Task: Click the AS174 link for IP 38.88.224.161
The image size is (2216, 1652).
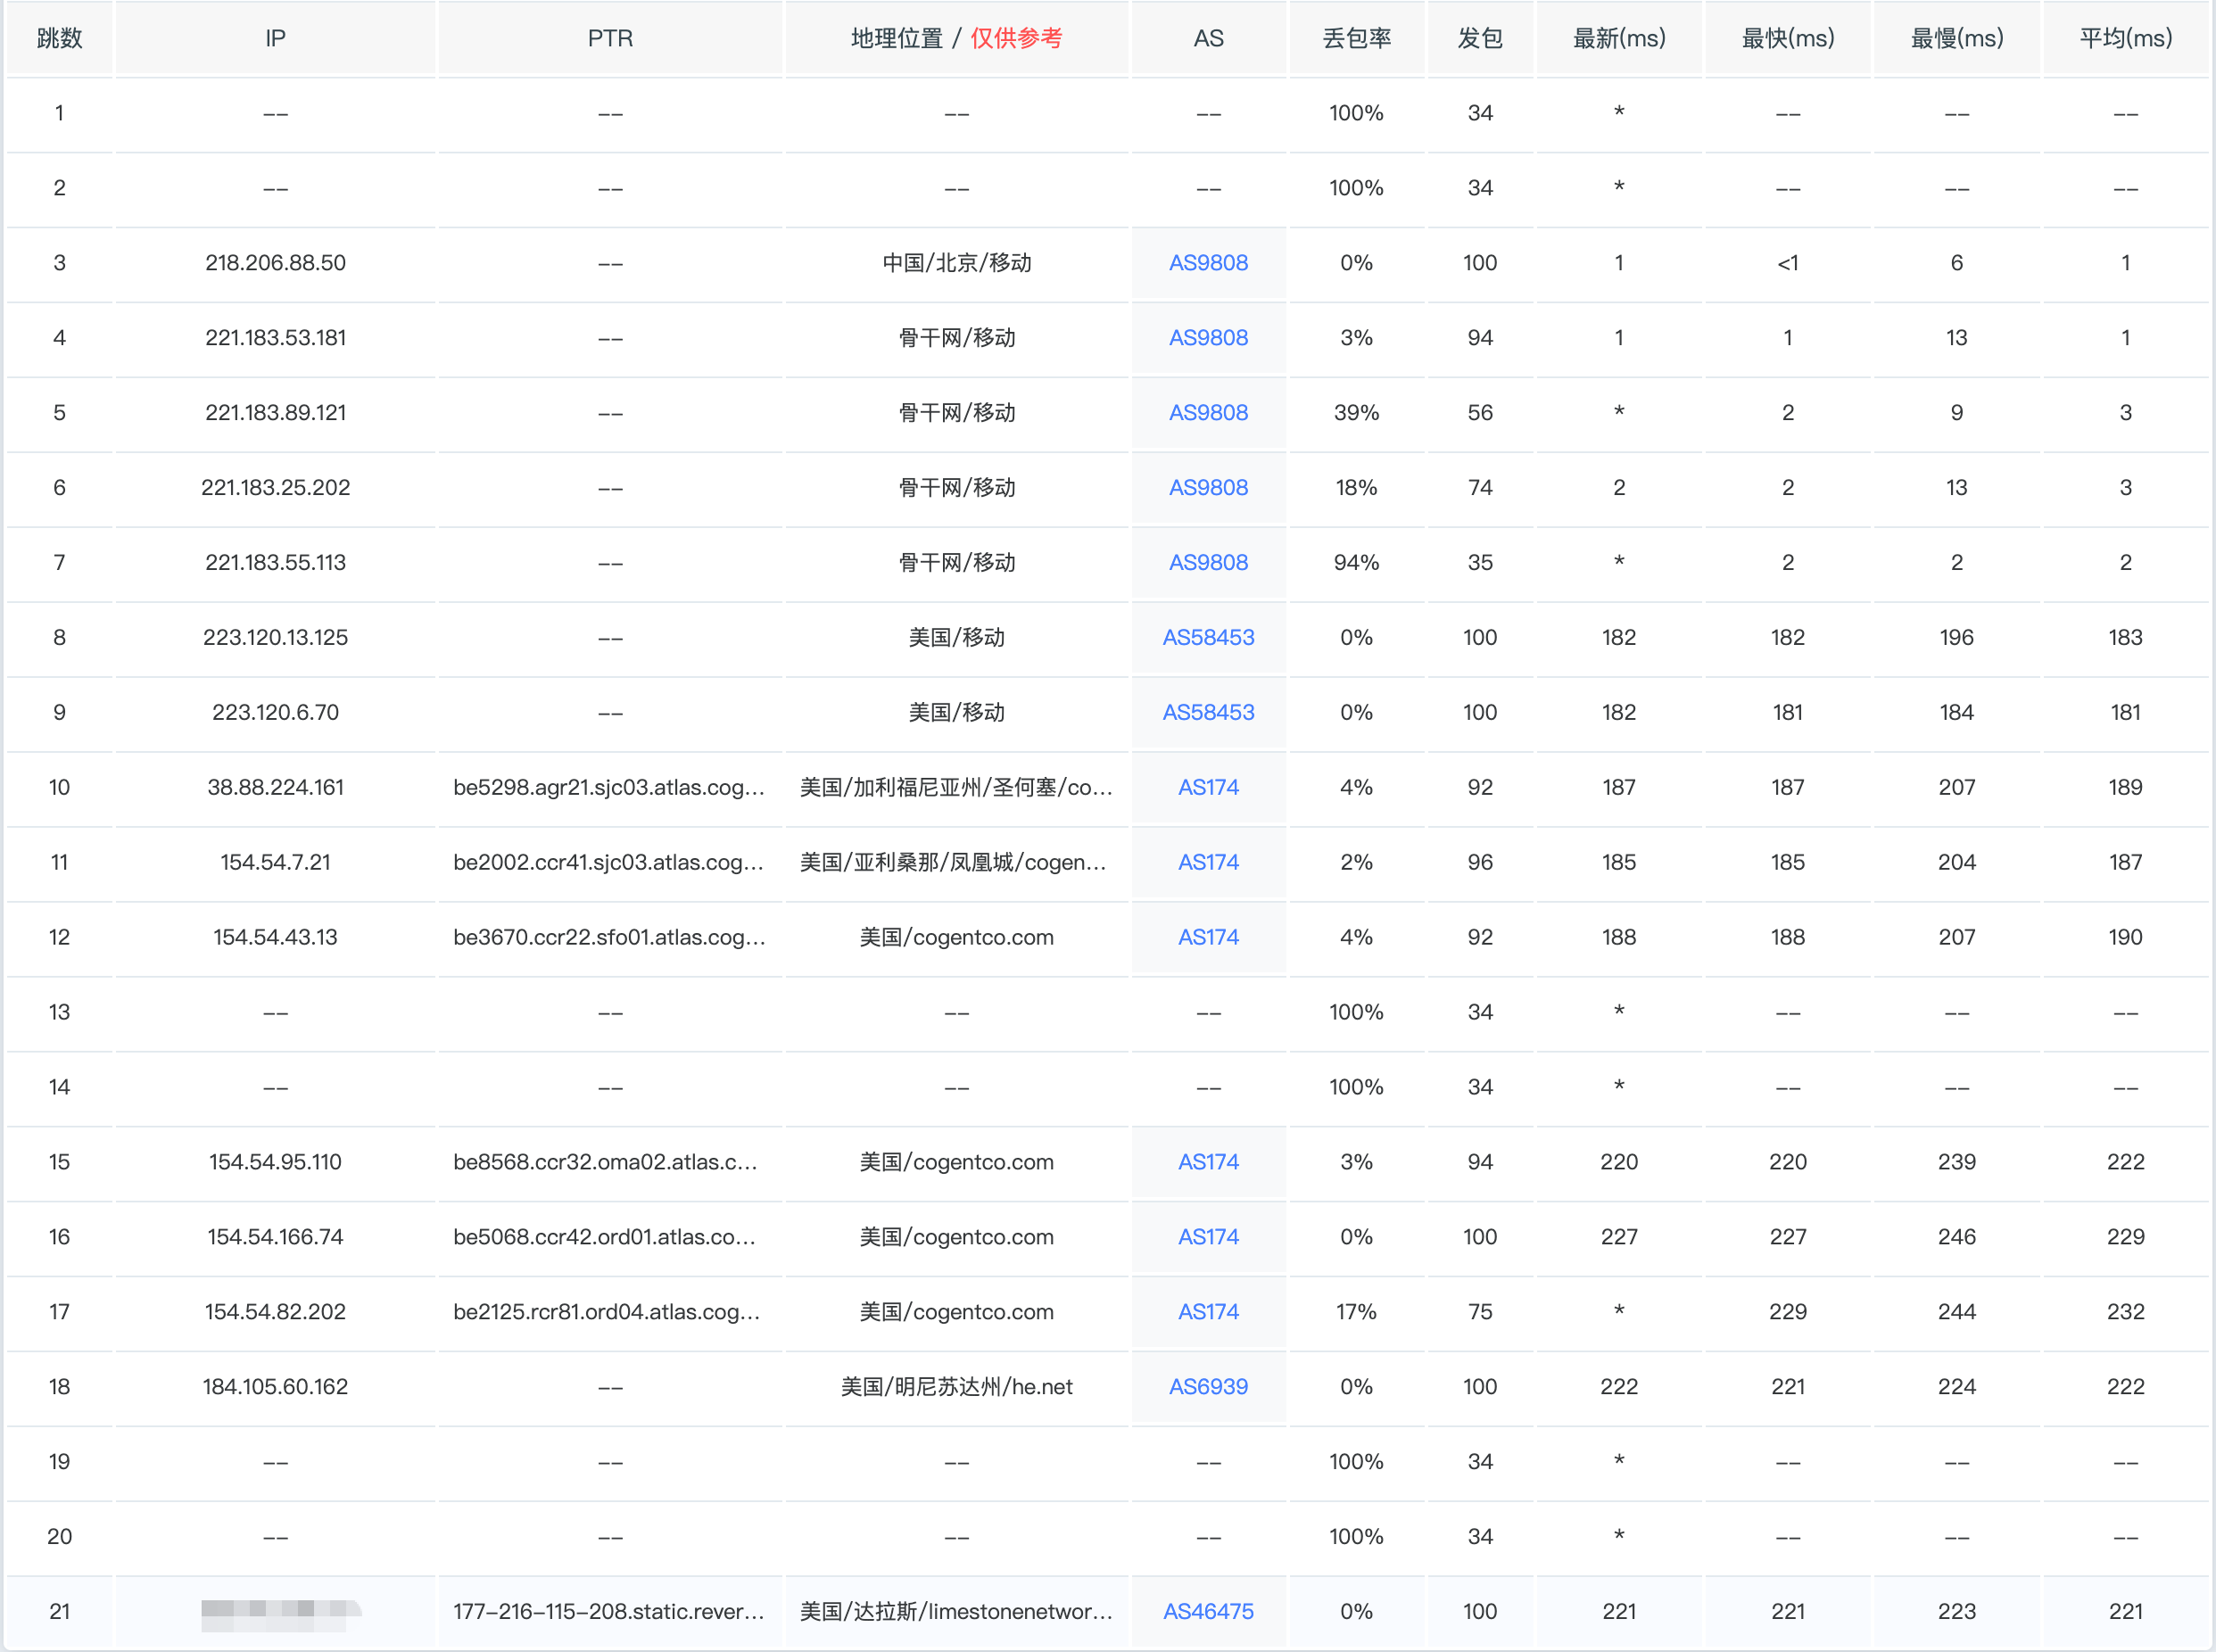Action: pyautogui.click(x=1208, y=788)
